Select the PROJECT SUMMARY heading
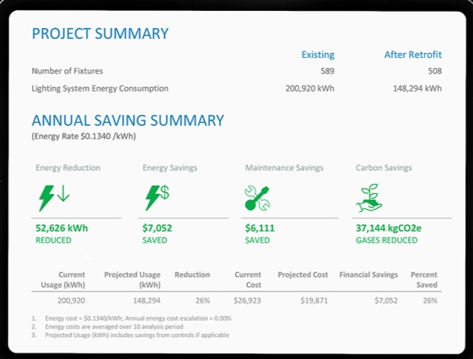 [x=100, y=34]
